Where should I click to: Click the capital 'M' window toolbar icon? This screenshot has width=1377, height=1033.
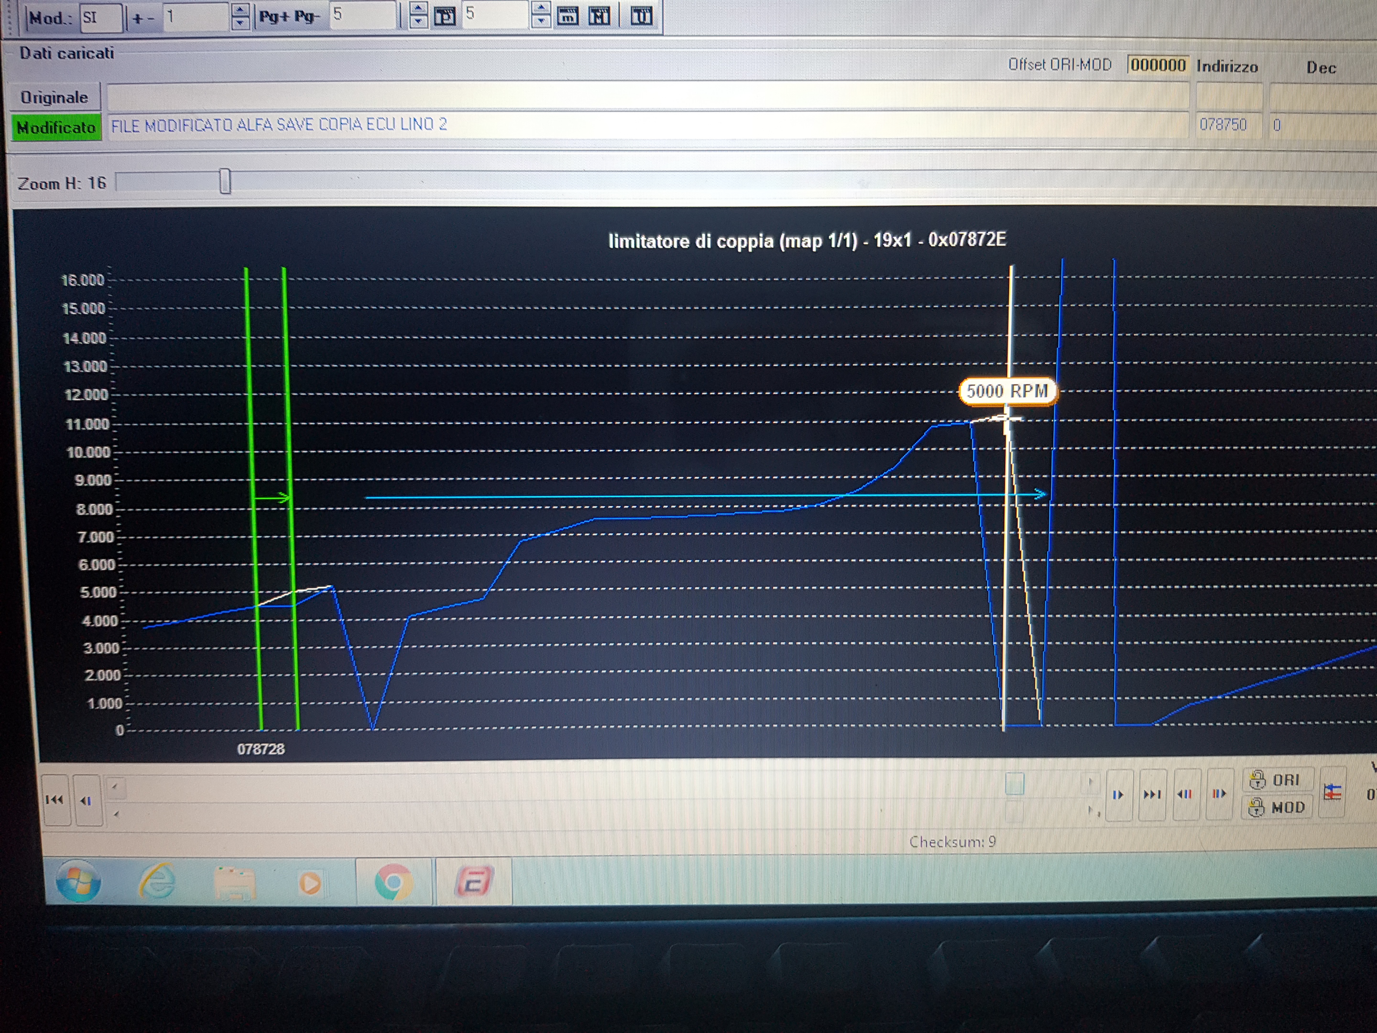pyautogui.click(x=599, y=16)
